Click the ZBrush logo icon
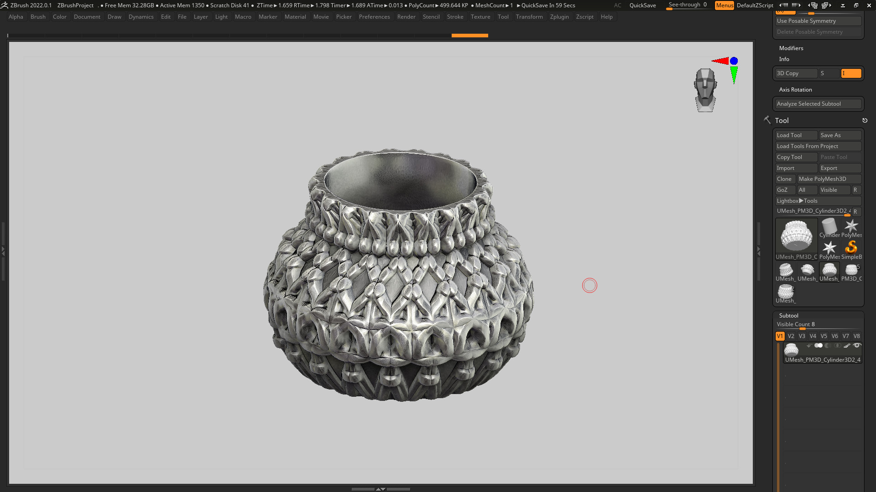The image size is (876, 492). pos(4,5)
